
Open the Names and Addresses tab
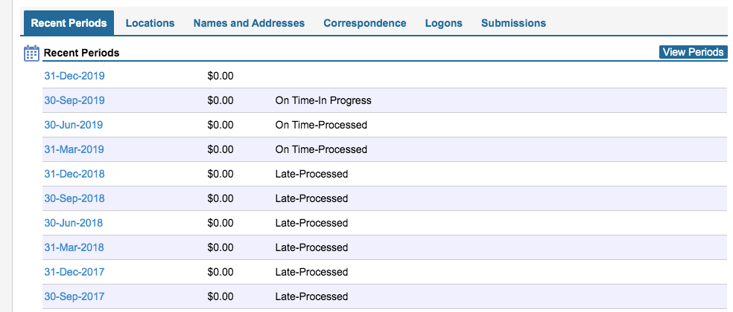pyautogui.click(x=249, y=23)
